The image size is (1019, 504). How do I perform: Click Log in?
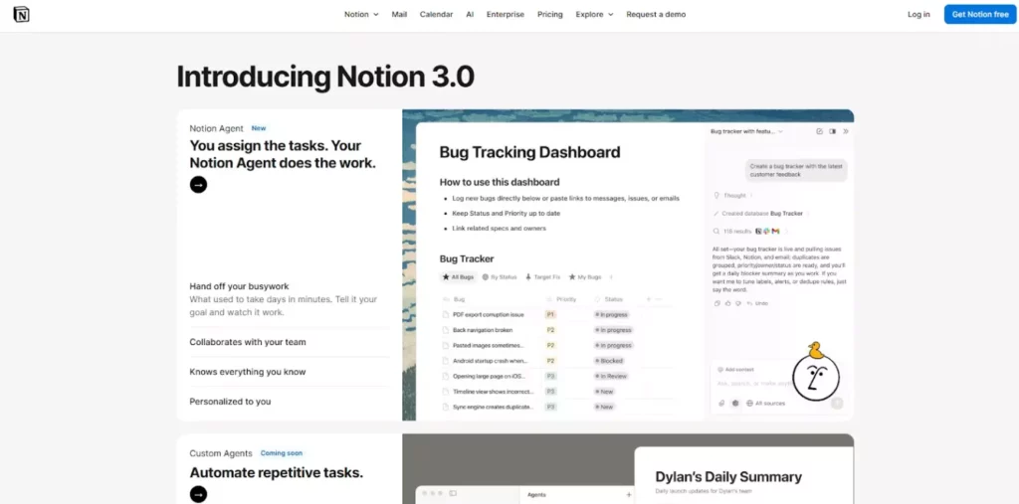pos(918,14)
